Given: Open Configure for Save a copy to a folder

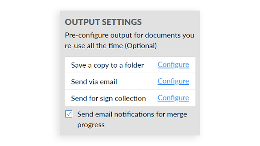Looking at the screenshot, I should click(173, 65).
